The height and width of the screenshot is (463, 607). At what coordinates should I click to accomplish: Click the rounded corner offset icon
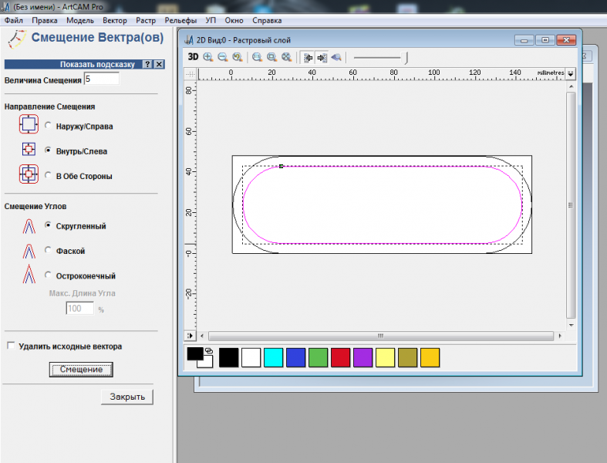click(29, 226)
